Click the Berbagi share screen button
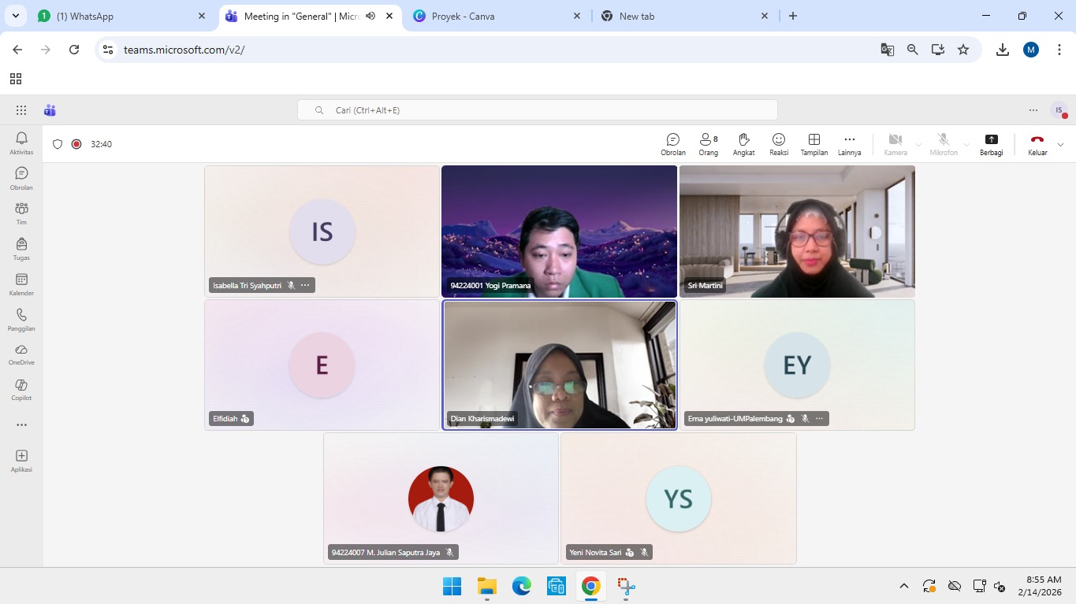 coord(991,144)
